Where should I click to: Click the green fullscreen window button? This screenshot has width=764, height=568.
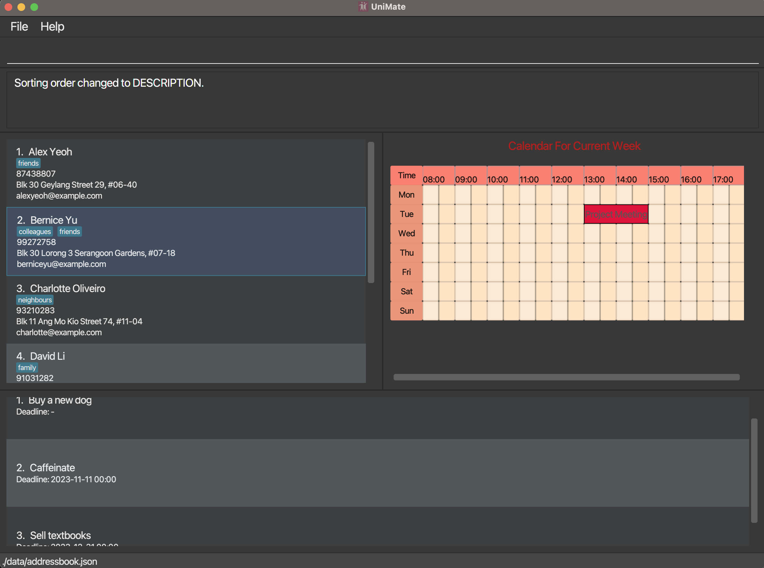pos(34,7)
